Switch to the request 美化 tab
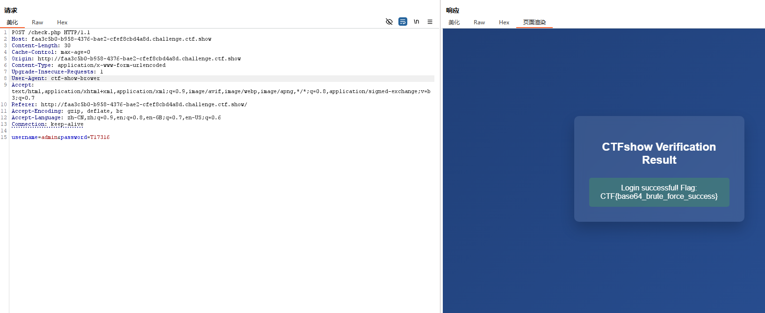Viewport: 765px width, 313px height. point(12,22)
